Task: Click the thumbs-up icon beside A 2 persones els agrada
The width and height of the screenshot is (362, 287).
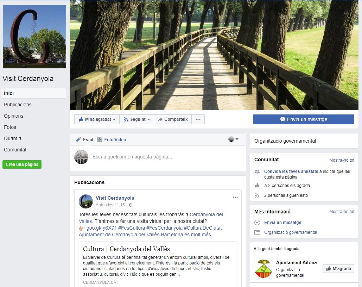Action: click(x=257, y=186)
